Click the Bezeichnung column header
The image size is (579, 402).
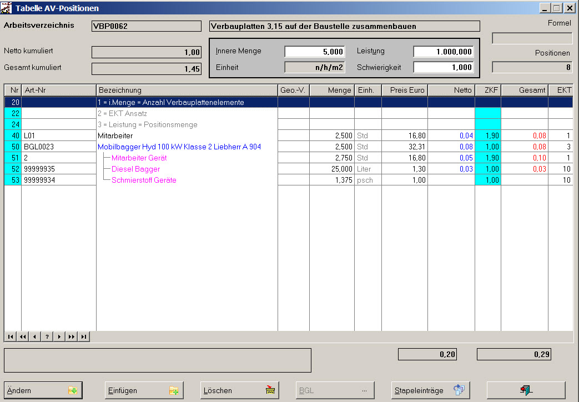[187, 90]
